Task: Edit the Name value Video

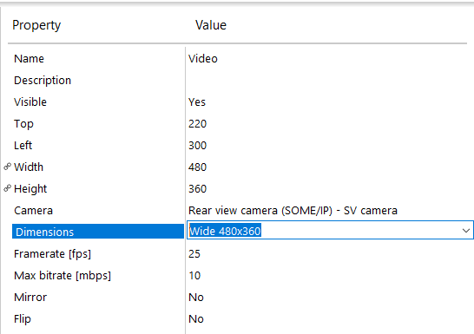Action: click(203, 59)
